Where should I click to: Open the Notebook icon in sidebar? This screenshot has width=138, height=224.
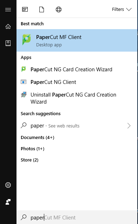8,43
